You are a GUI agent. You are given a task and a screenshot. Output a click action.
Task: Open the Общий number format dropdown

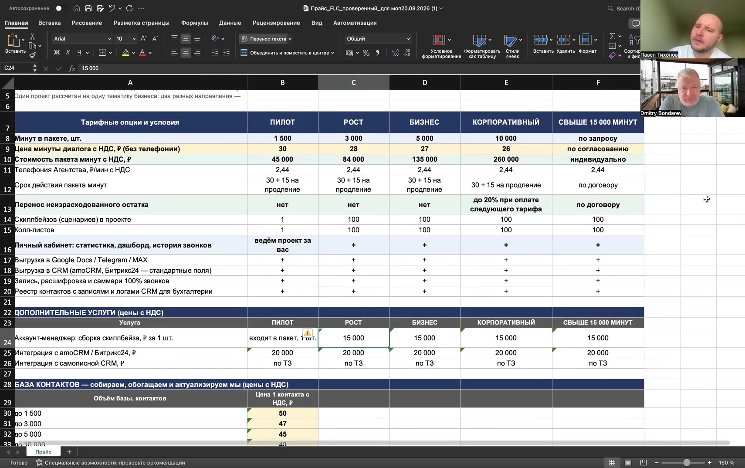[x=408, y=39]
